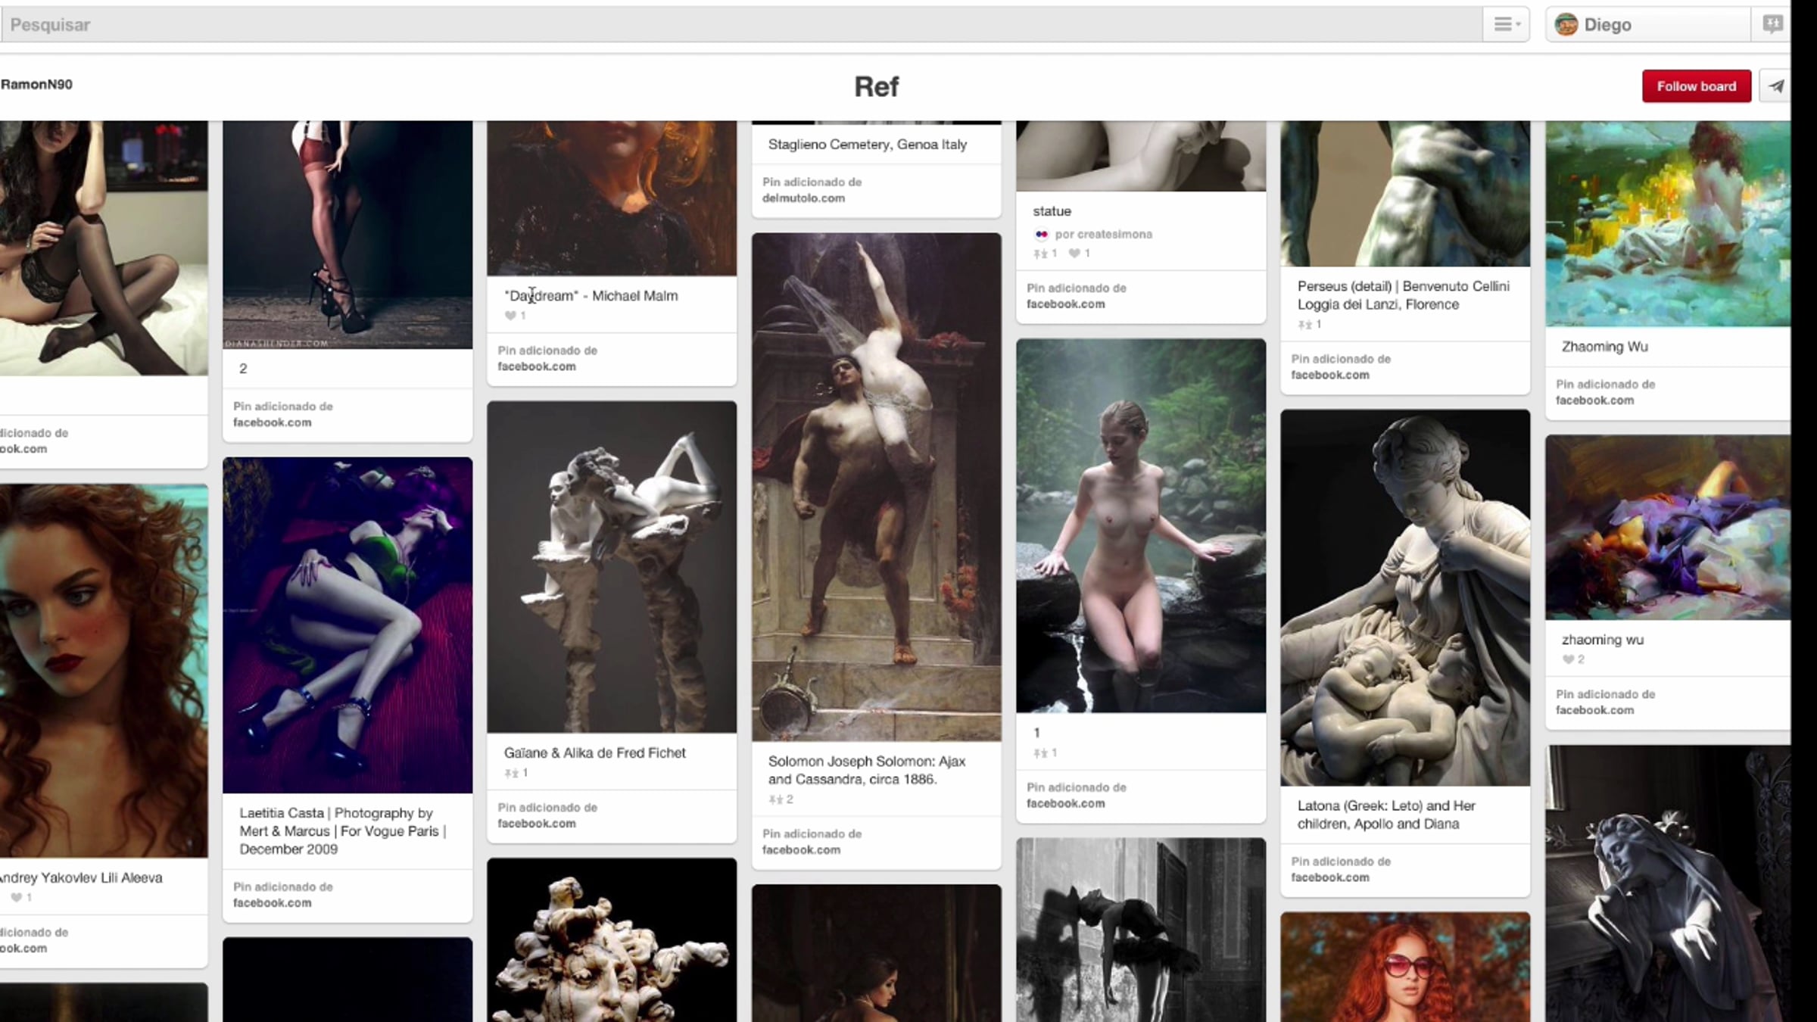This screenshot has width=1817, height=1022.
Task: Click createsimona's avatar icon on the statue pin
Action: 1041,234
